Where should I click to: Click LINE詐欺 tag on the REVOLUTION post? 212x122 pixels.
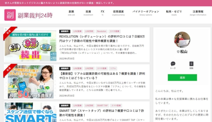point(89,32)
